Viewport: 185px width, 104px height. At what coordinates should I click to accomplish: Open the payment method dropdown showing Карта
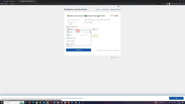click(x=78, y=29)
